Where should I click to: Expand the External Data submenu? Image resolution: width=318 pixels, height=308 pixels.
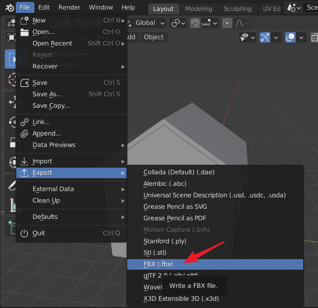pos(72,189)
